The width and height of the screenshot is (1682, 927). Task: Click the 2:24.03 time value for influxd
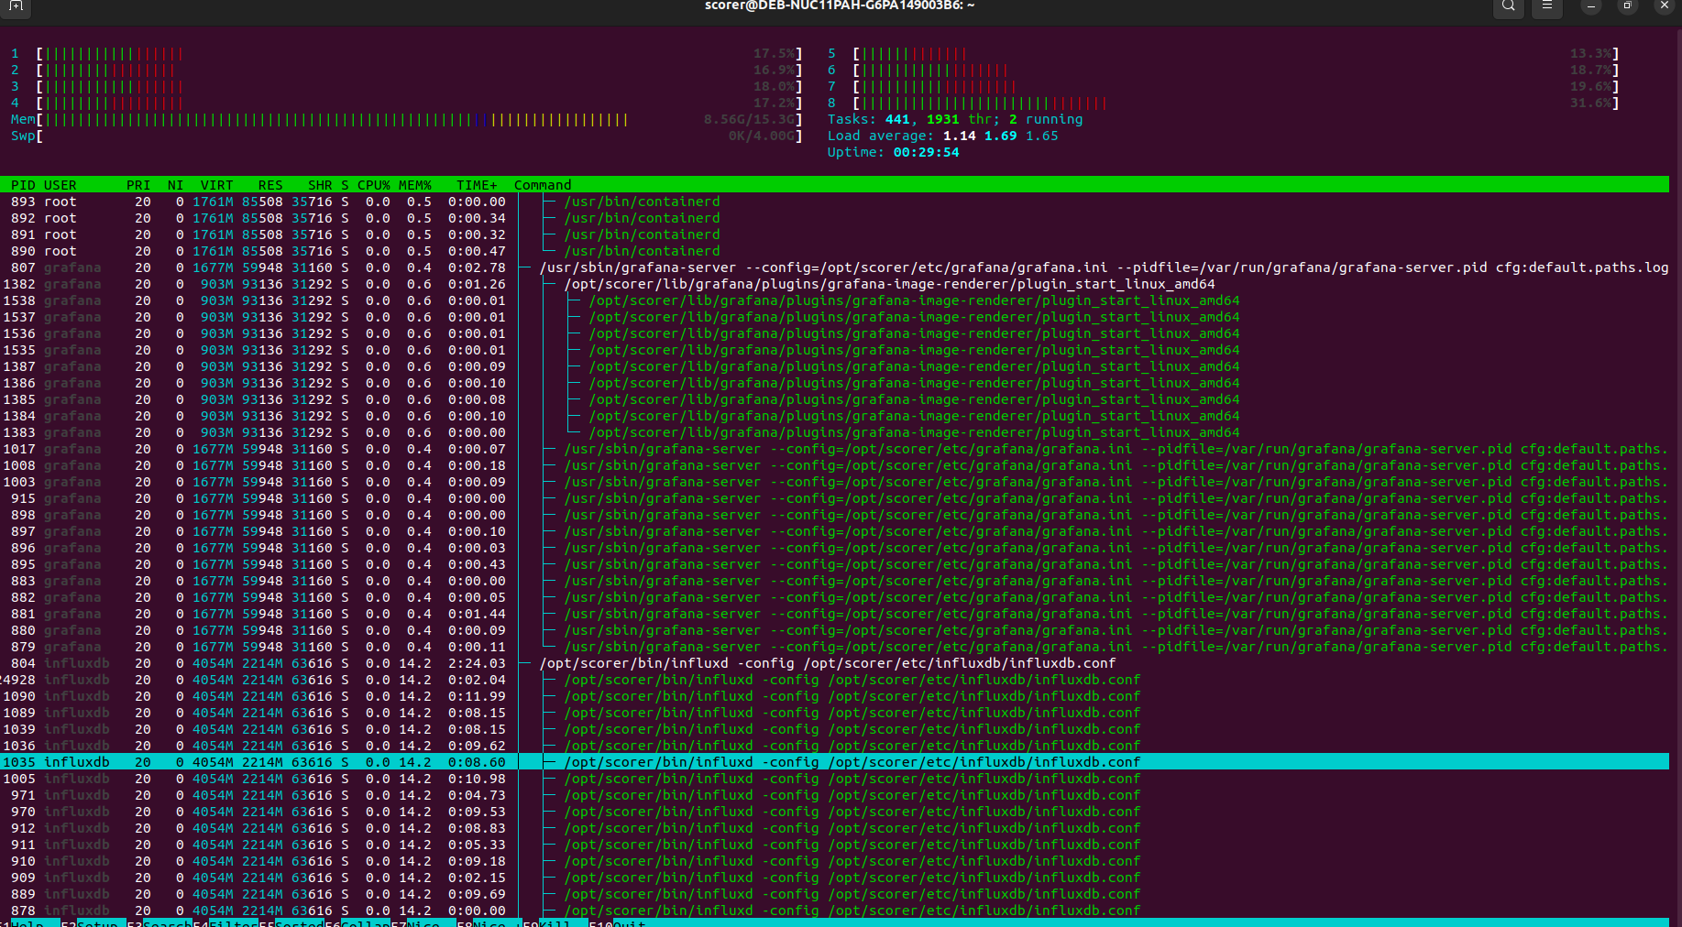pos(477,663)
